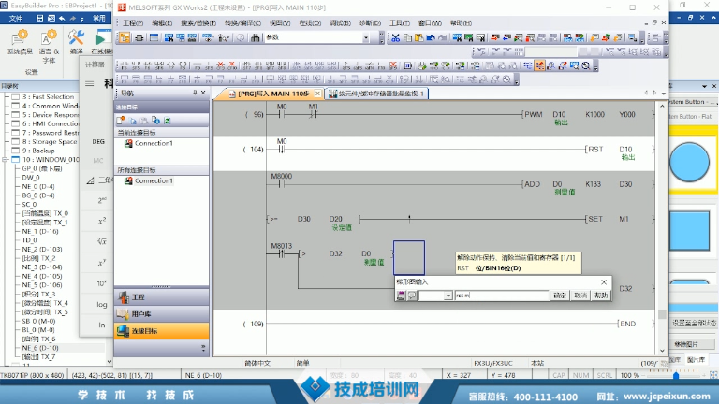Click the 'rst m' instruction input field

[502, 296]
